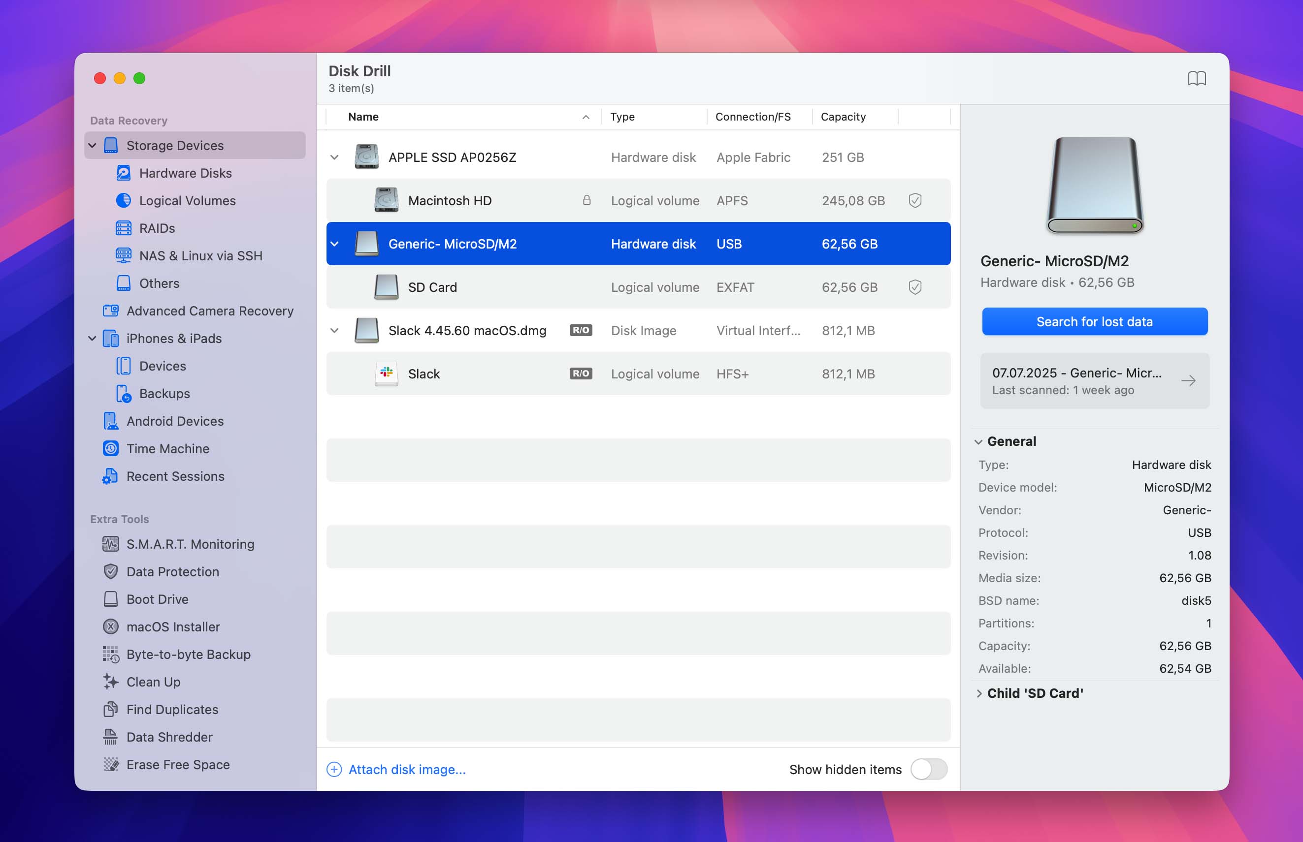Click the Clean Up sparkle icon
Screen dimensions: 1303x842
pyautogui.click(x=110, y=682)
